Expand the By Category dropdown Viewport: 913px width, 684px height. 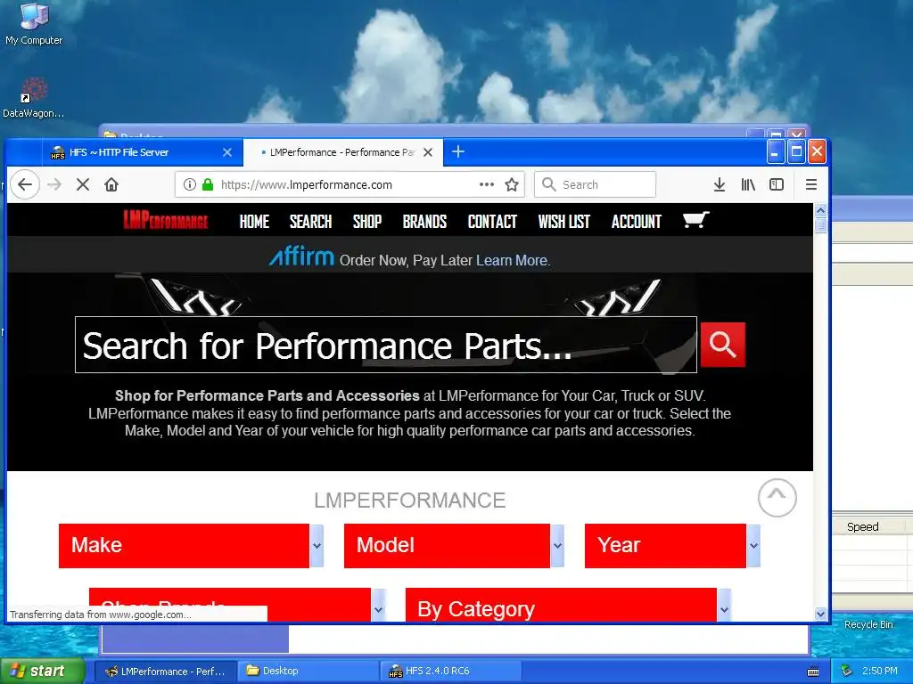point(568,605)
